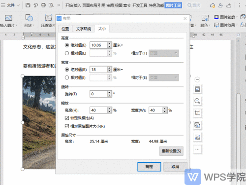Open the height unit 厘米 dropdown
Viewport: 246px width, 185px height.
coord(118,45)
